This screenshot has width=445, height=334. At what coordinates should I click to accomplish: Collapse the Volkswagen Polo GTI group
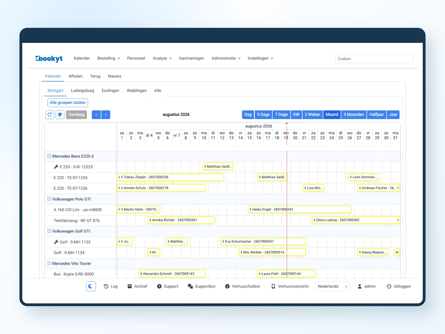pyautogui.click(x=49, y=199)
